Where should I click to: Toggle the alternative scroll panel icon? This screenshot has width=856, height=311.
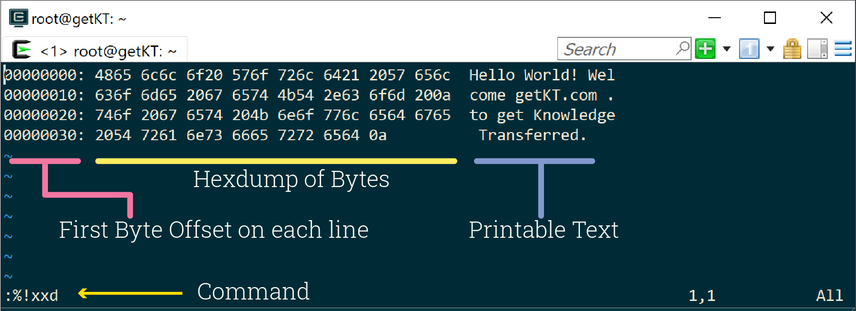pos(817,49)
